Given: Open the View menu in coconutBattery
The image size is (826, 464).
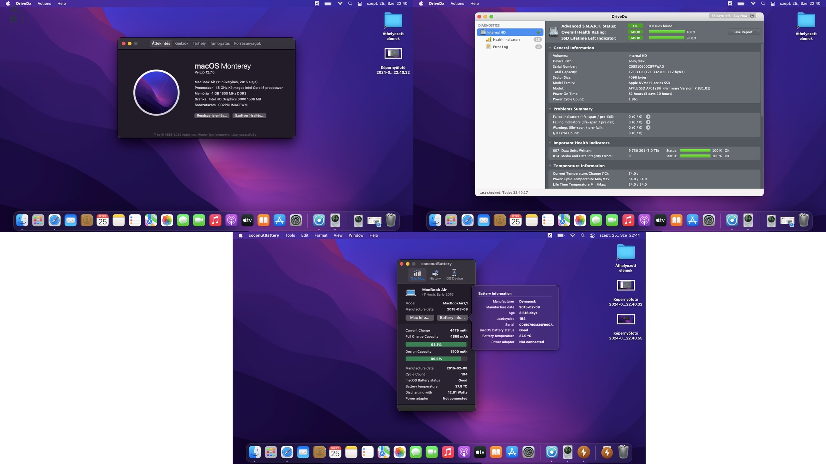Looking at the screenshot, I should (338, 235).
